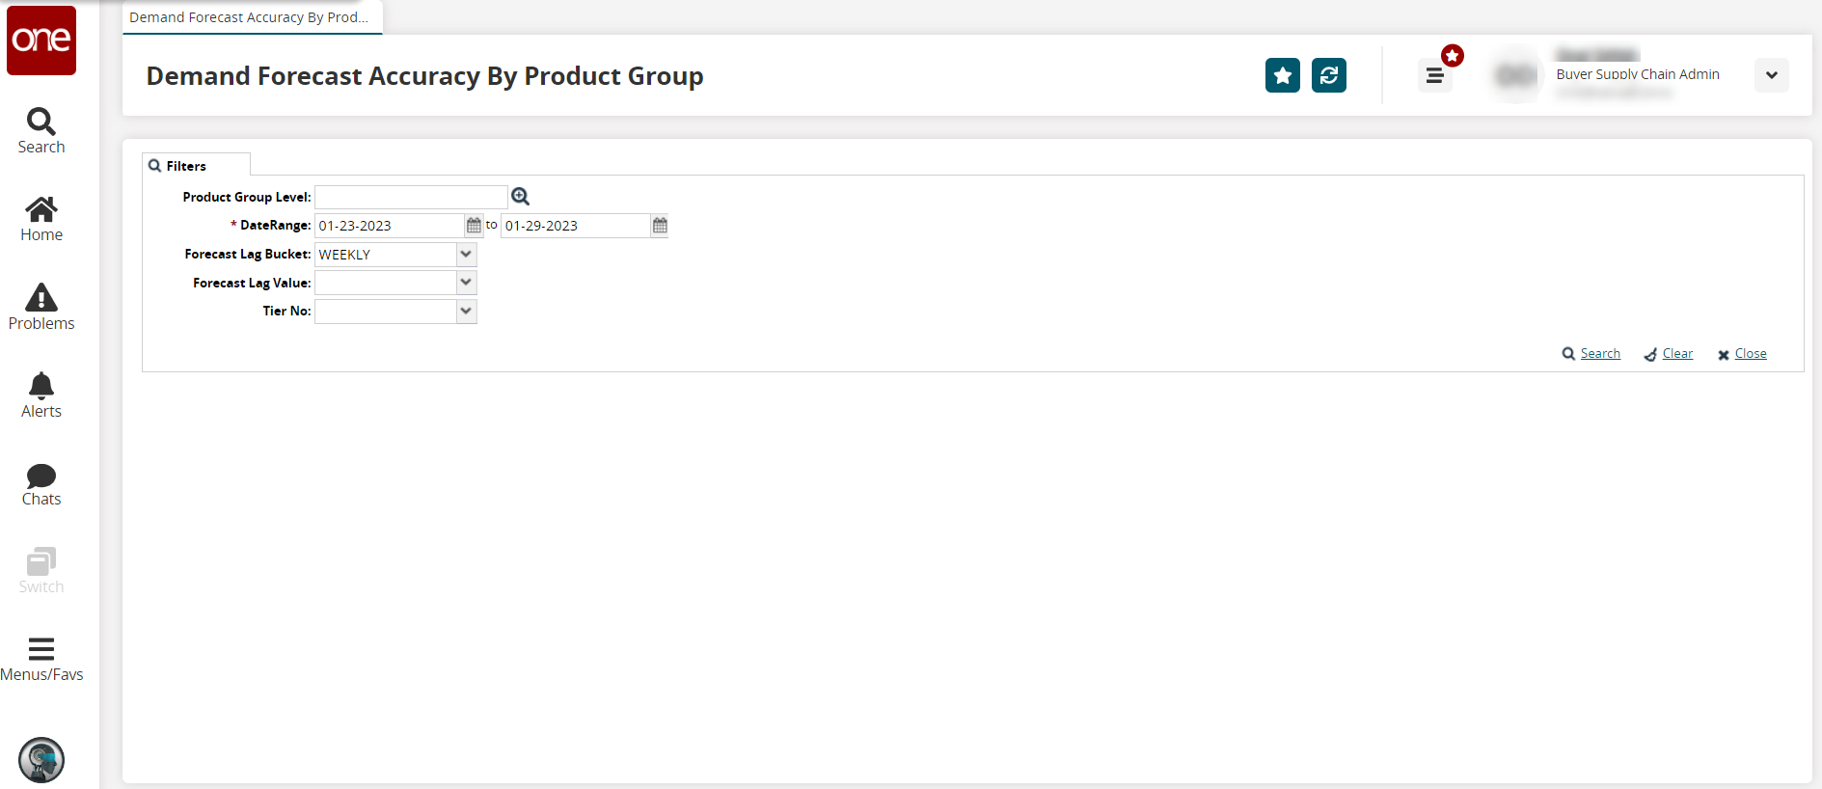The image size is (1822, 789).
Task: Open Product Group Level lookup magnifier
Action: point(521,197)
